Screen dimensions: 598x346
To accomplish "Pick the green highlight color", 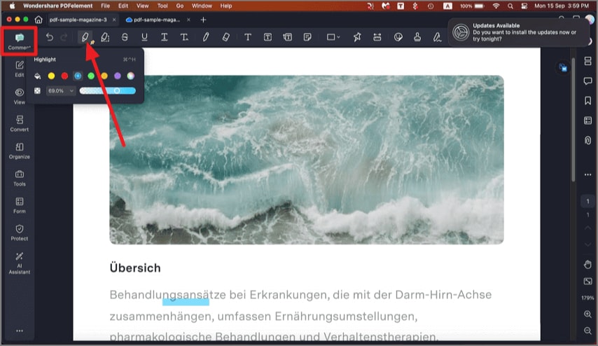I will pyautogui.click(x=91, y=76).
